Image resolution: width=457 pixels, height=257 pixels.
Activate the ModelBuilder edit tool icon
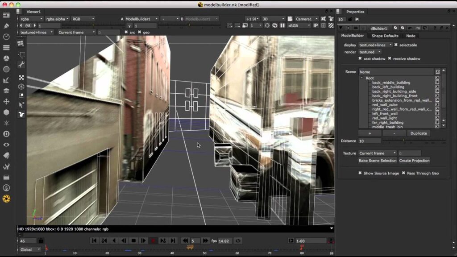coord(21,115)
